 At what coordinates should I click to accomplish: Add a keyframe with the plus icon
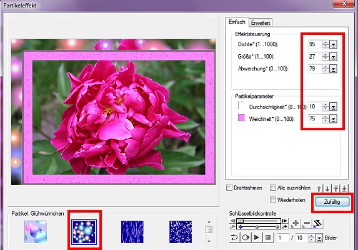(296, 224)
